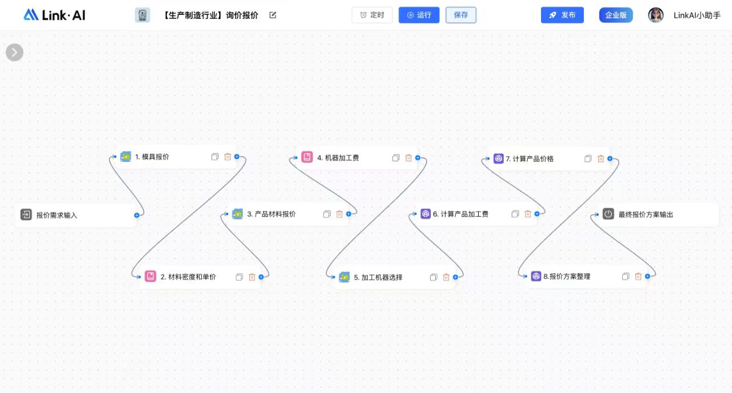Click the 7. 计算产品价格 label
Image resolution: width=732 pixels, height=393 pixels.
(x=530, y=159)
